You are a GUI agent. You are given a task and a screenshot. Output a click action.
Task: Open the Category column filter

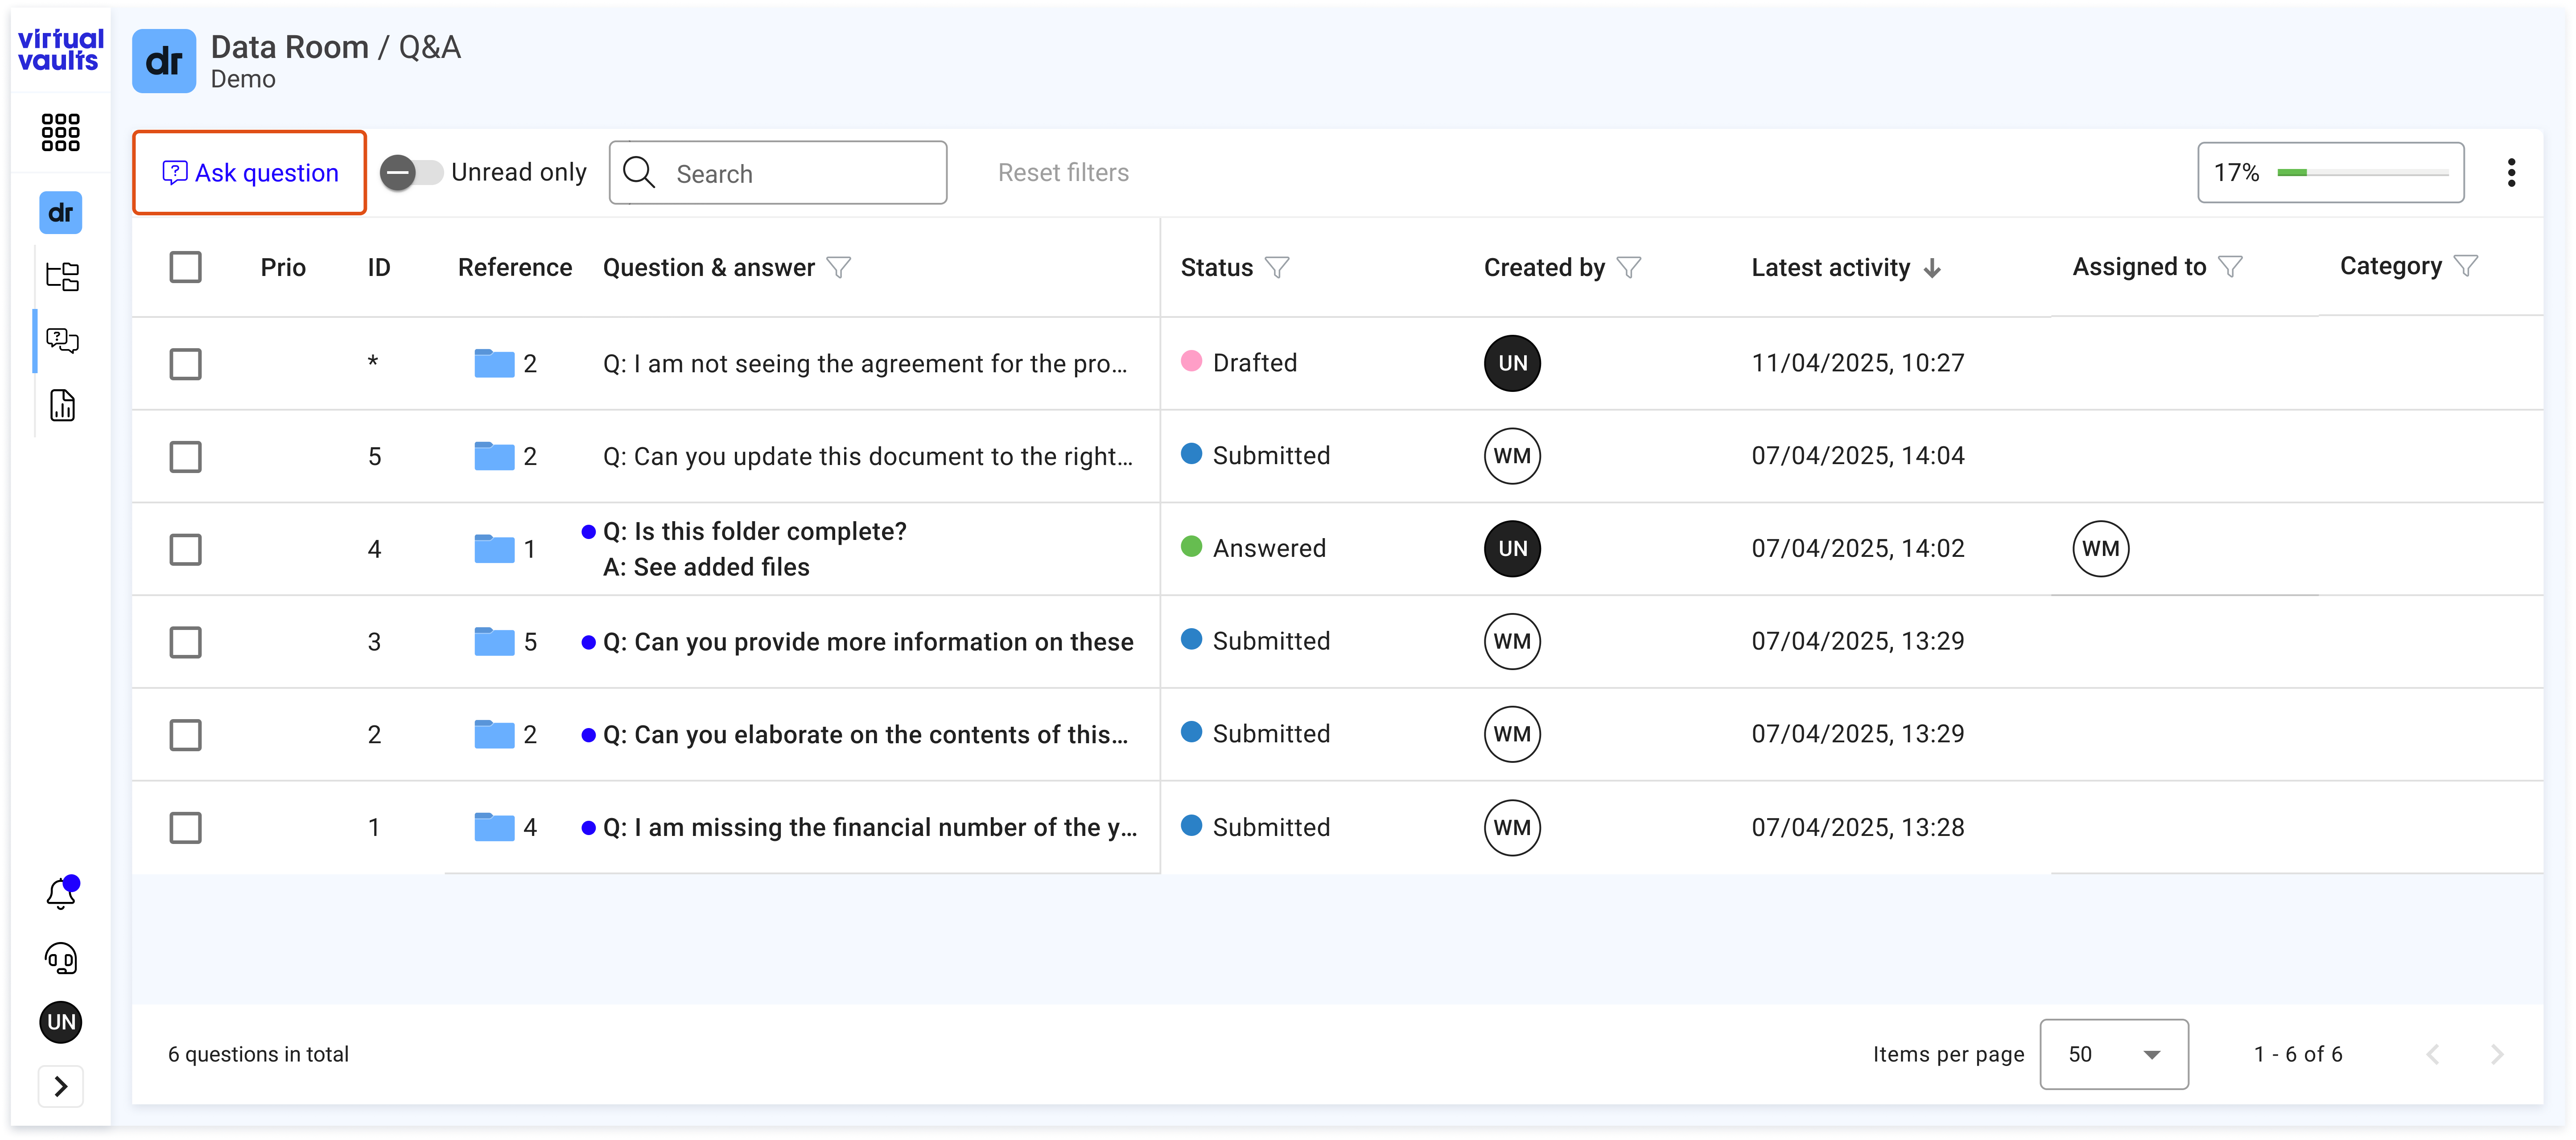tap(2466, 266)
